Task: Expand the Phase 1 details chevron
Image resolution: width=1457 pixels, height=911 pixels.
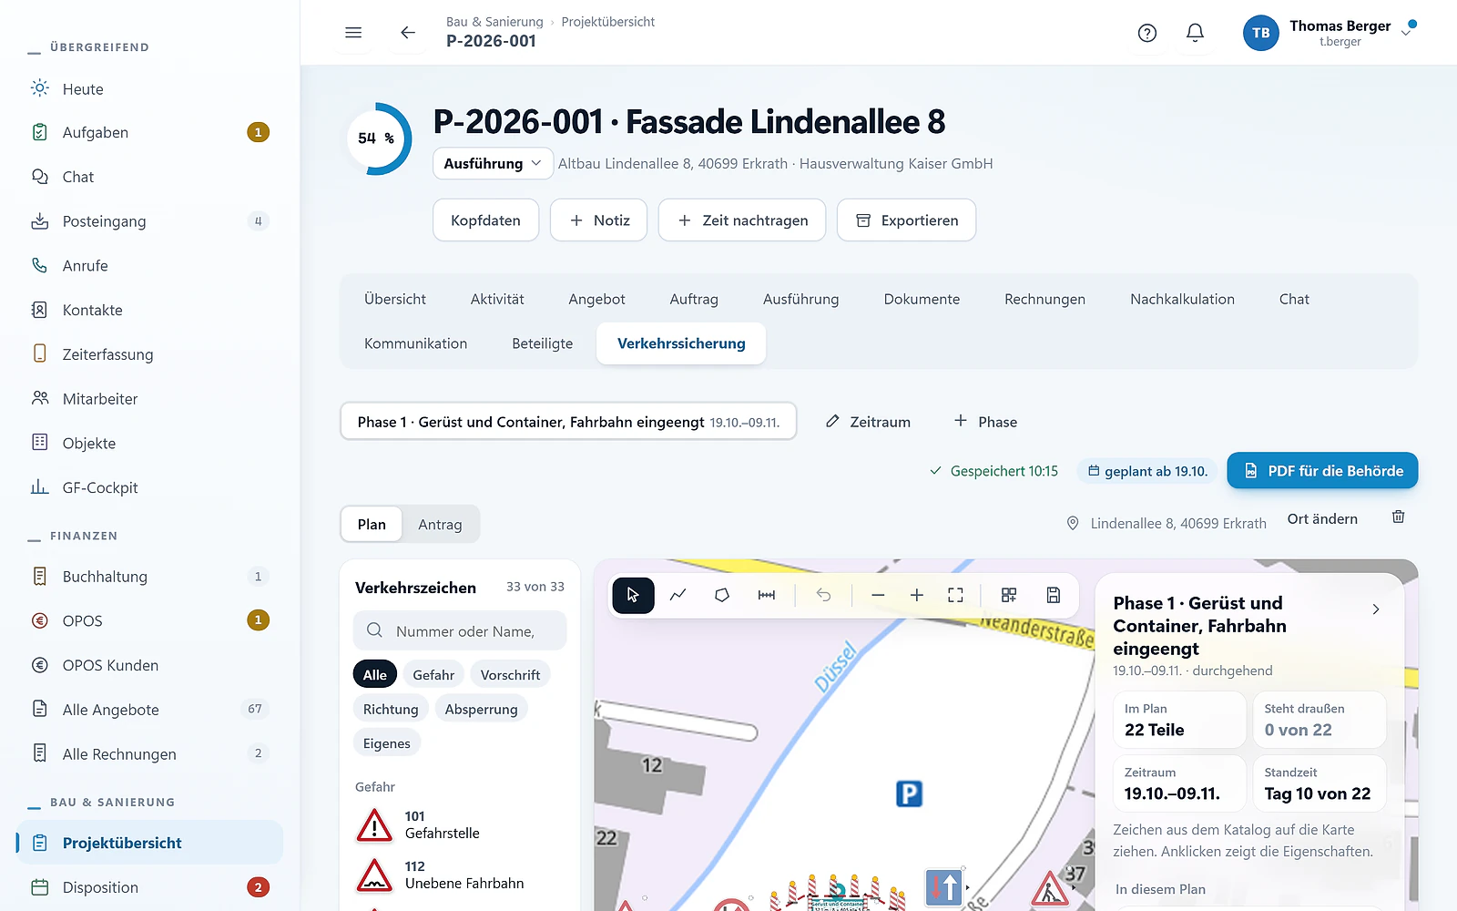Action: tap(1376, 609)
